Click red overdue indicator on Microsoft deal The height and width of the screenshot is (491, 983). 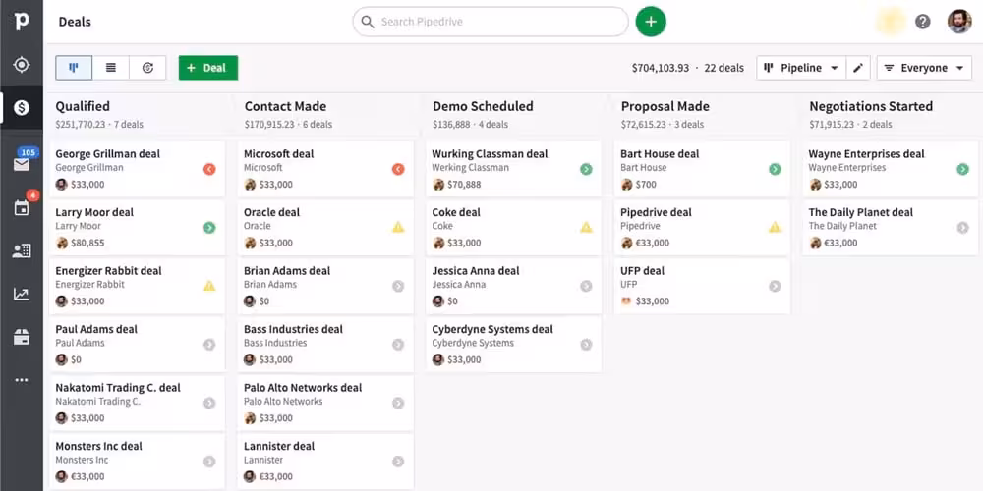[x=397, y=169]
